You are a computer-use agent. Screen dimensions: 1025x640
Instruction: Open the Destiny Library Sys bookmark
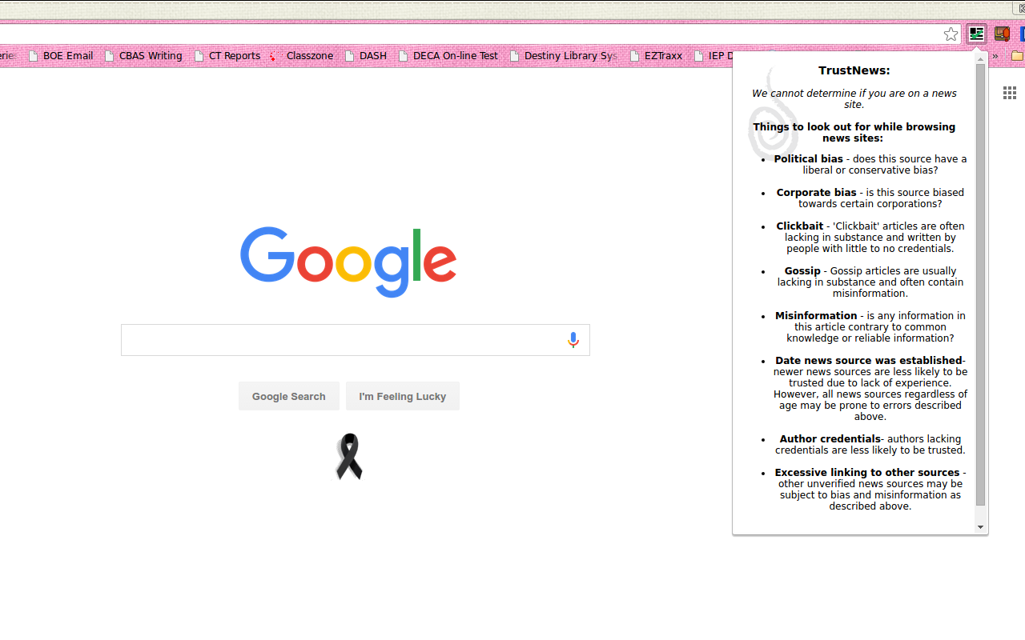tap(564, 56)
